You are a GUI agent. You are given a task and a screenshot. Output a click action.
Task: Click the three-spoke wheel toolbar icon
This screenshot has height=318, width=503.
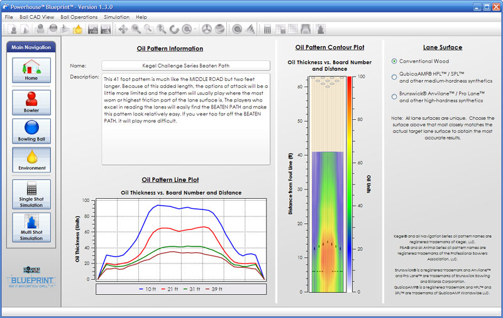tap(207, 29)
